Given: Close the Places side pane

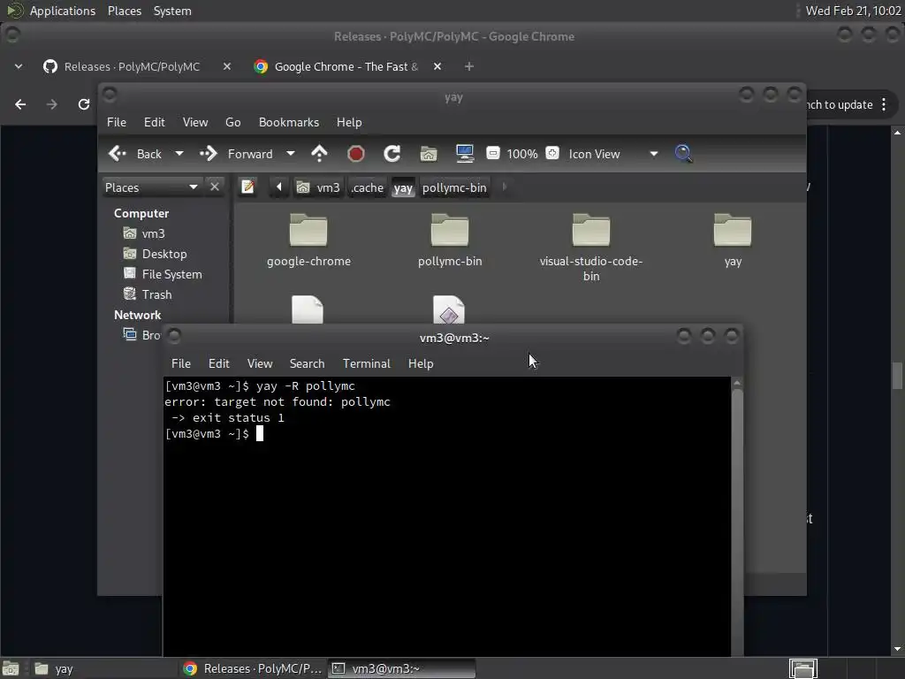Looking at the screenshot, I should [214, 187].
